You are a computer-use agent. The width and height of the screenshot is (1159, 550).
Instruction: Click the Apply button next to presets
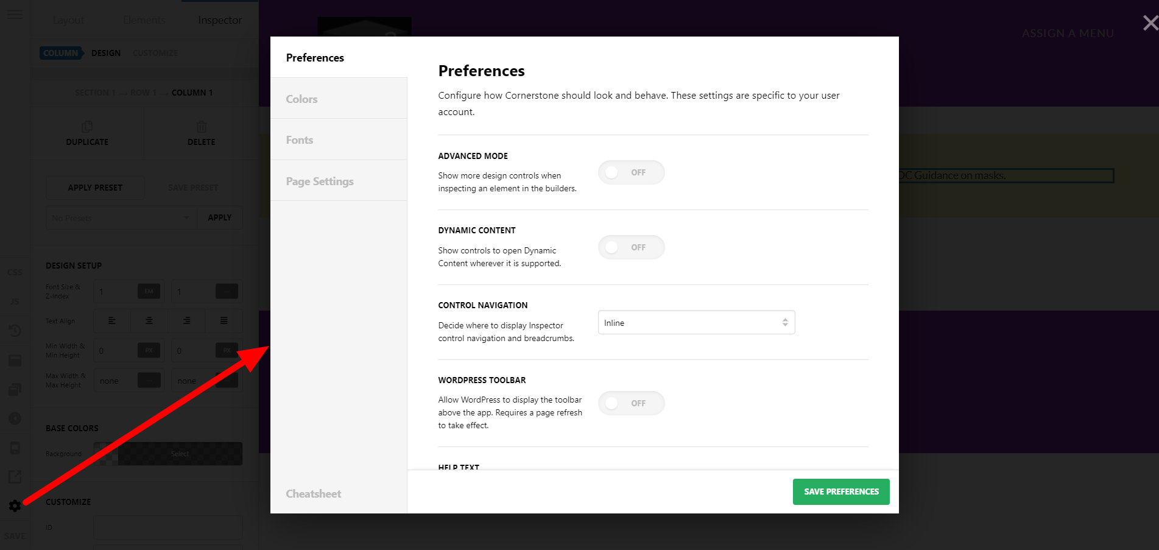click(220, 217)
